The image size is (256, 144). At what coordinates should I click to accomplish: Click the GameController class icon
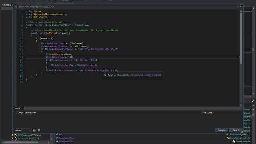tap(234, 142)
